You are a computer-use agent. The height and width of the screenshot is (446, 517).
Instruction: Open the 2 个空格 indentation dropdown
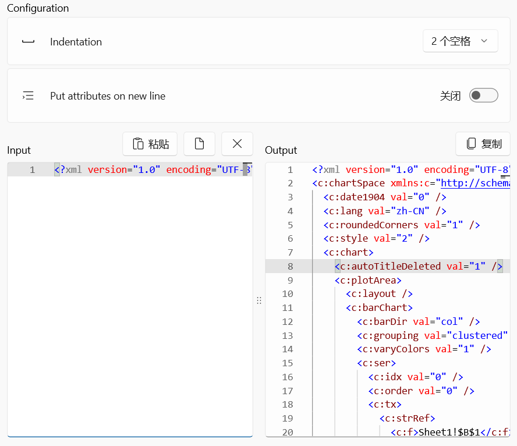(x=461, y=41)
